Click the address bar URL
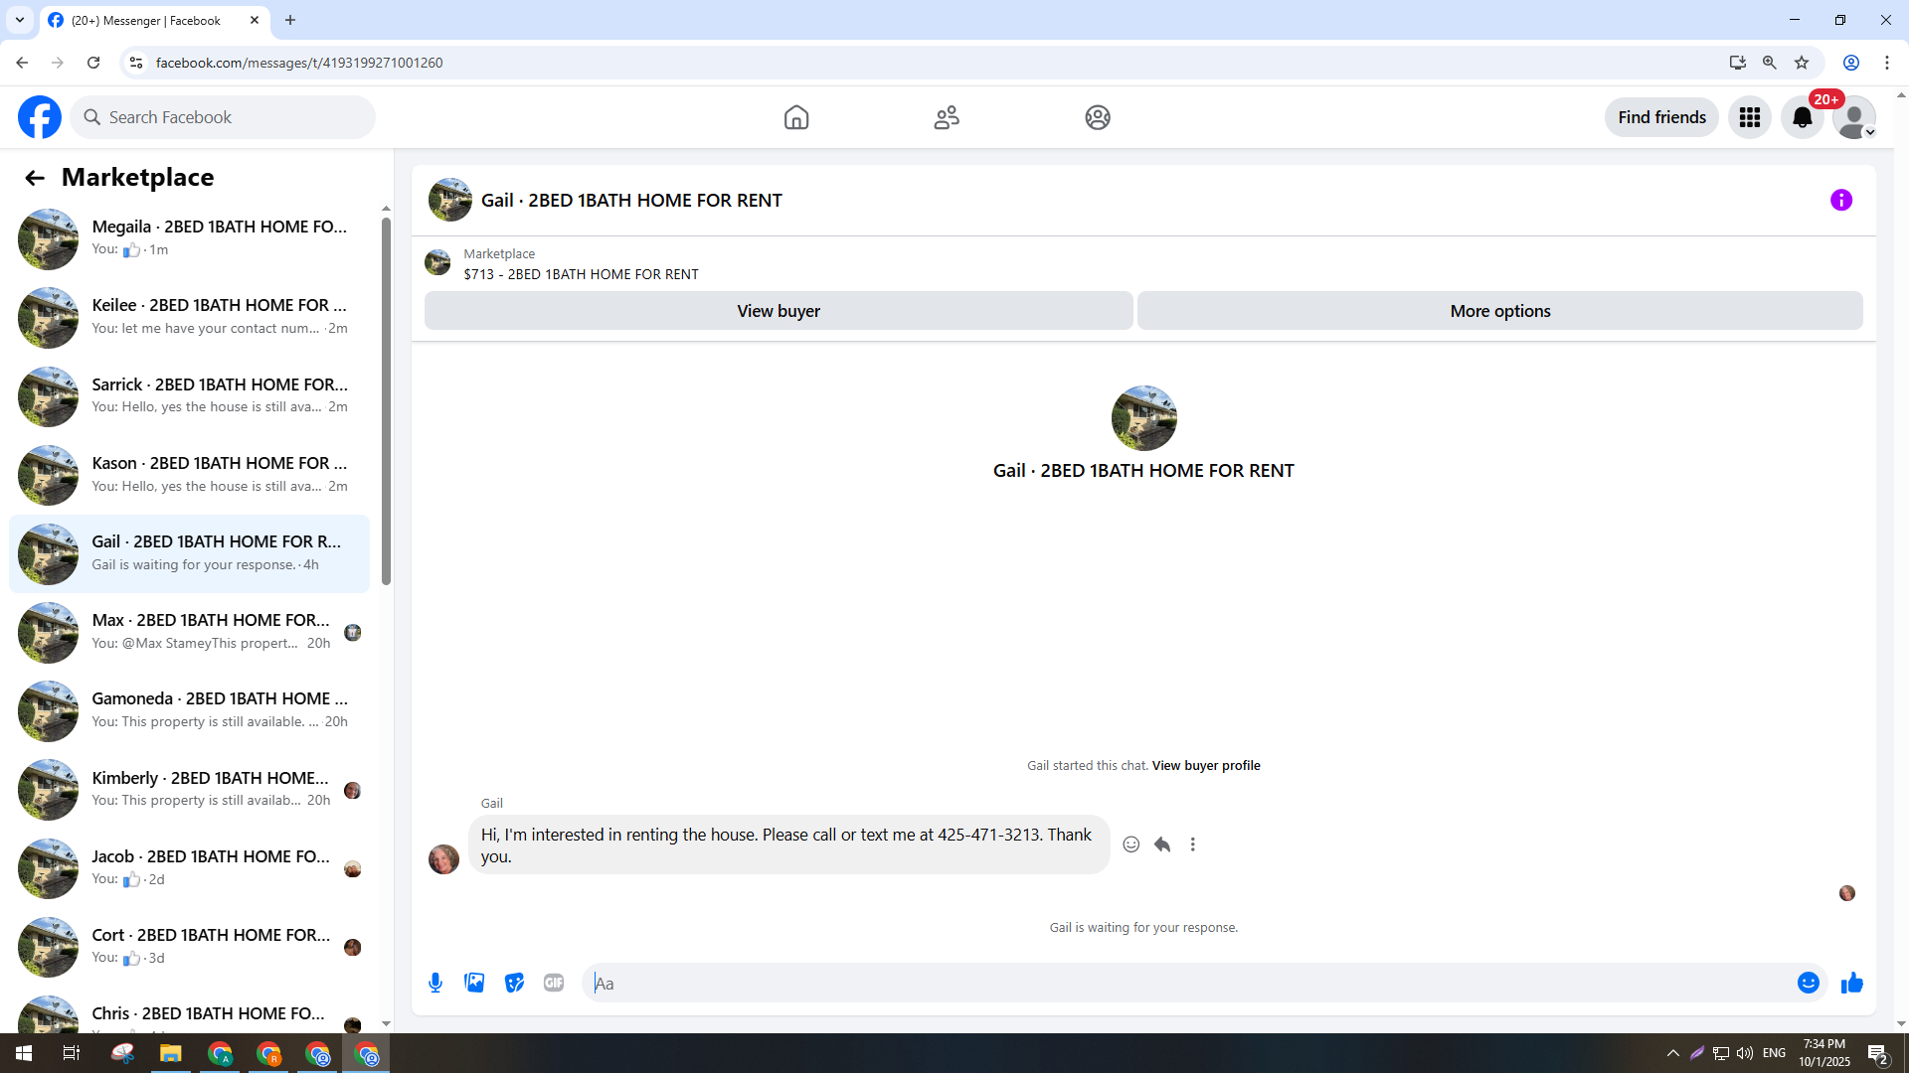 299,63
